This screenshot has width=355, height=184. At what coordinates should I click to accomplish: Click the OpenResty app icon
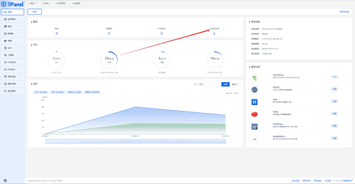254,77
